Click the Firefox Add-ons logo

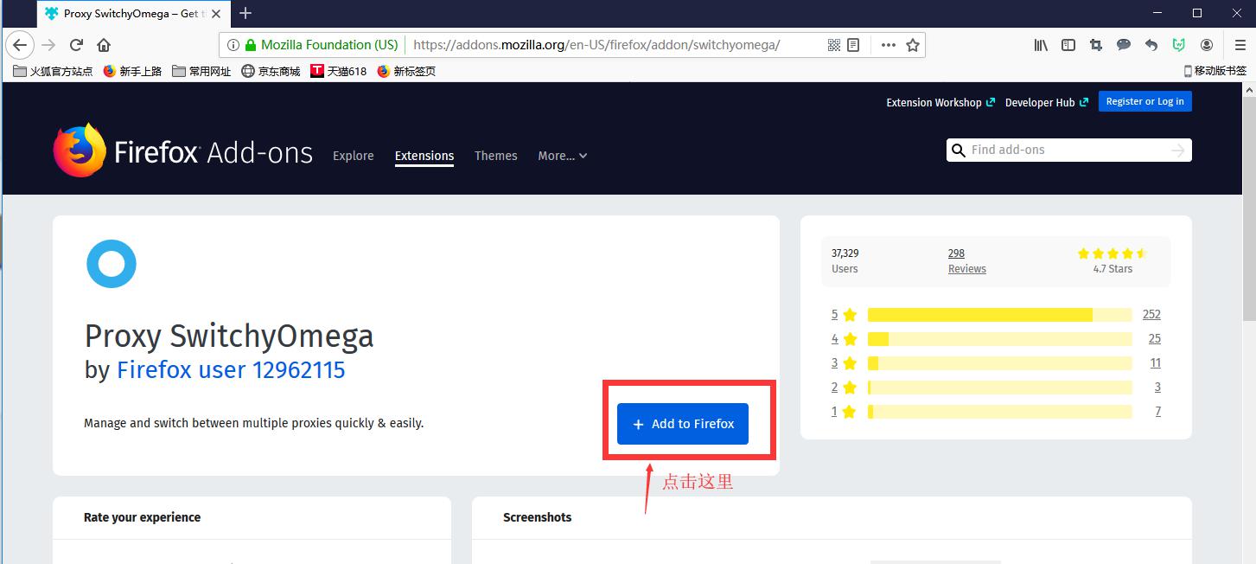183,152
